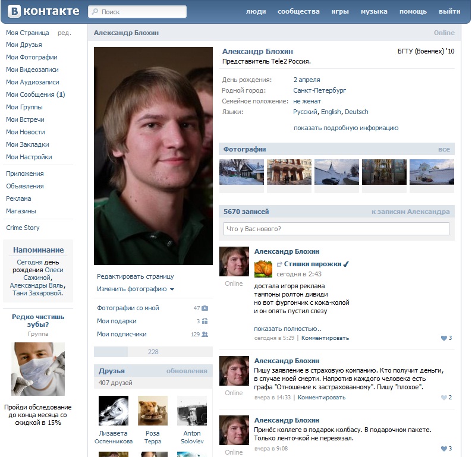Click the Что у Вас нового? field
The height and width of the screenshot is (457, 472).
click(336, 229)
